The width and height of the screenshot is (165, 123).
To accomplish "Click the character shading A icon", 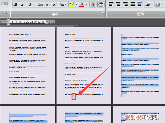I will pos(93,4).
